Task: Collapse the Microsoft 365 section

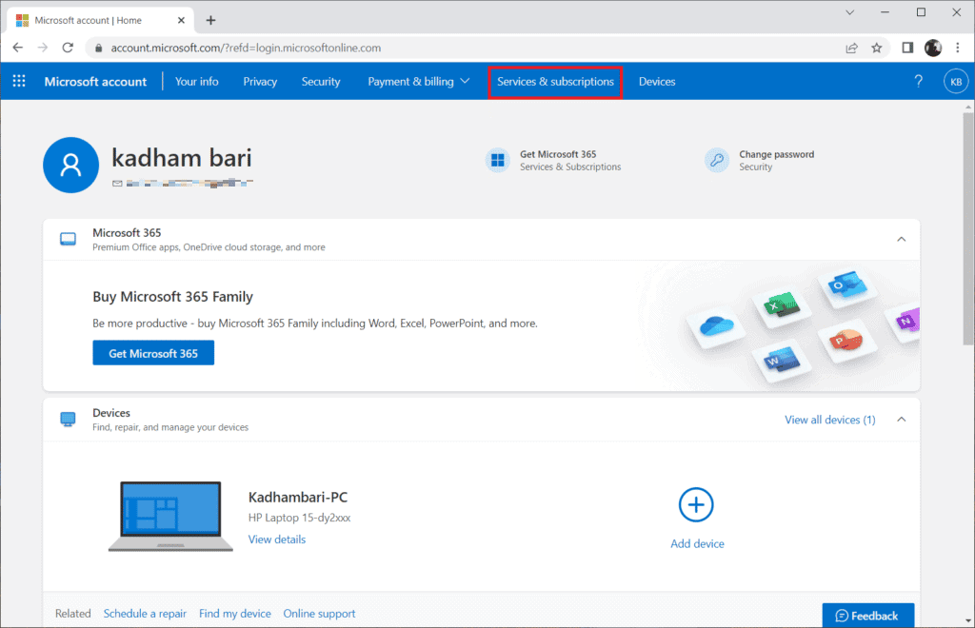Action: 901,239
